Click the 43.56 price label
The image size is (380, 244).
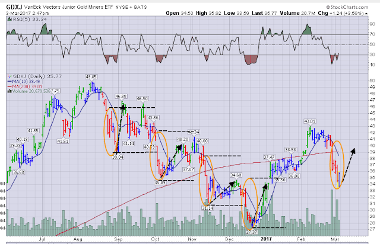[153, 117]
